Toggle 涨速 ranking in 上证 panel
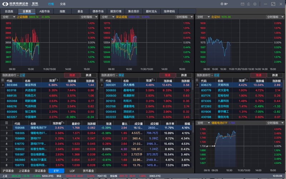286x179 pixels. (72, 75)
